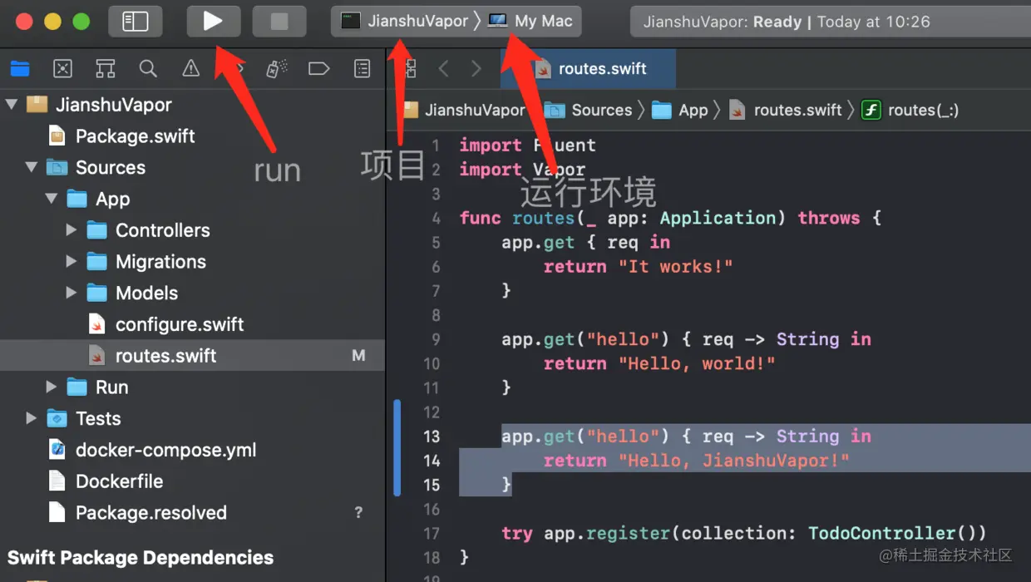Click the JianshuVapor Ready activity status field
Image resolution: width=1031 pixels, height=582 pixels.
tap(830, 22)
